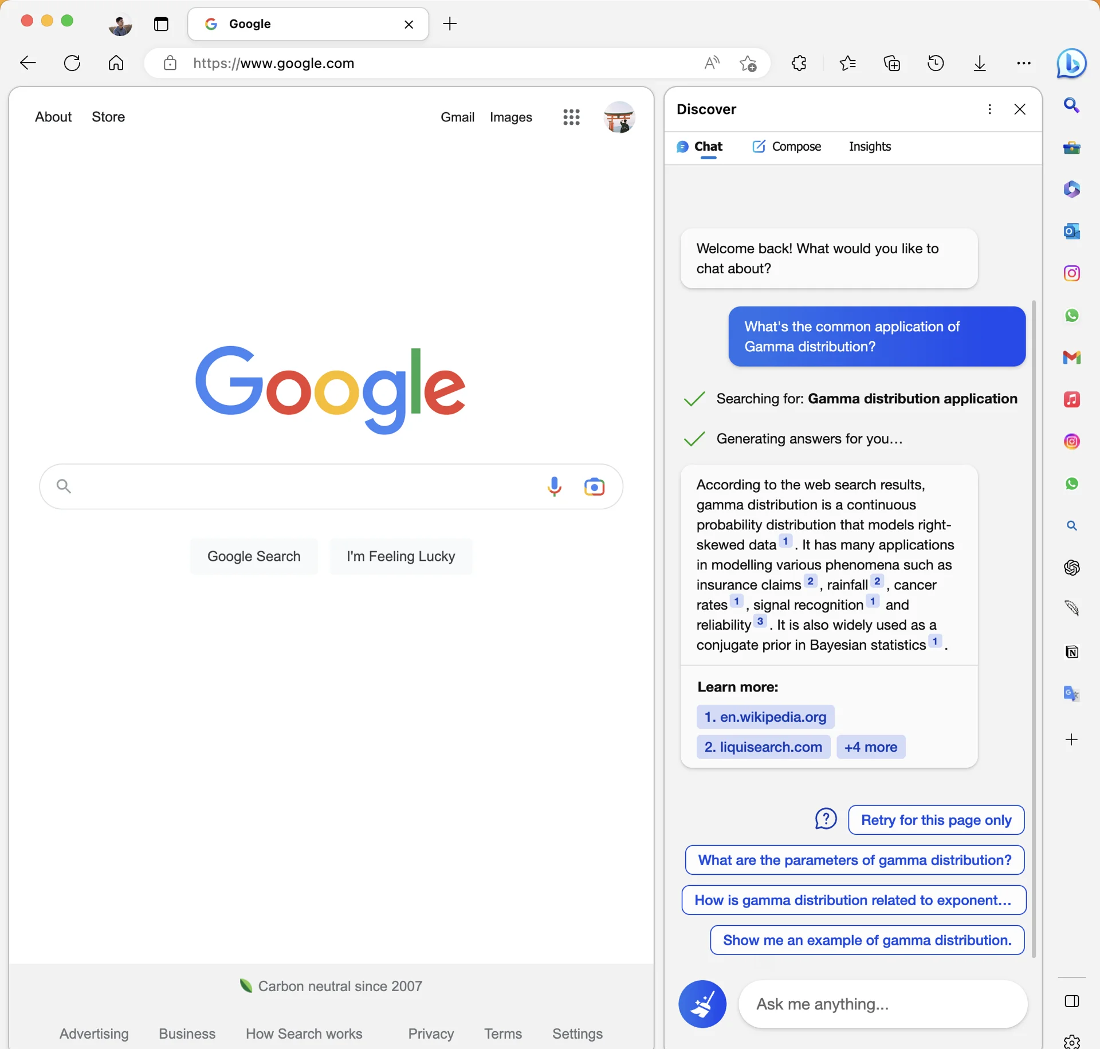Open Edge browsing history icon
This screenshot has width=1100, height=1049.
tap(936, 63)
